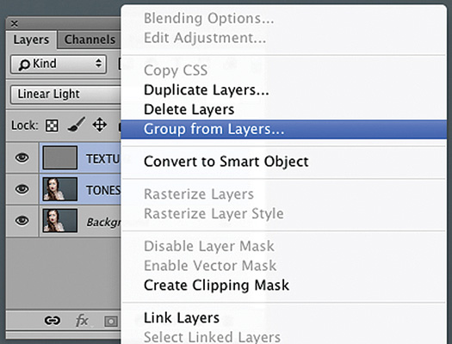Image resolution: width=452 pixels, height=344 pixels.
Task: Click the link layers chain icon
Action: tap(53, 321)
